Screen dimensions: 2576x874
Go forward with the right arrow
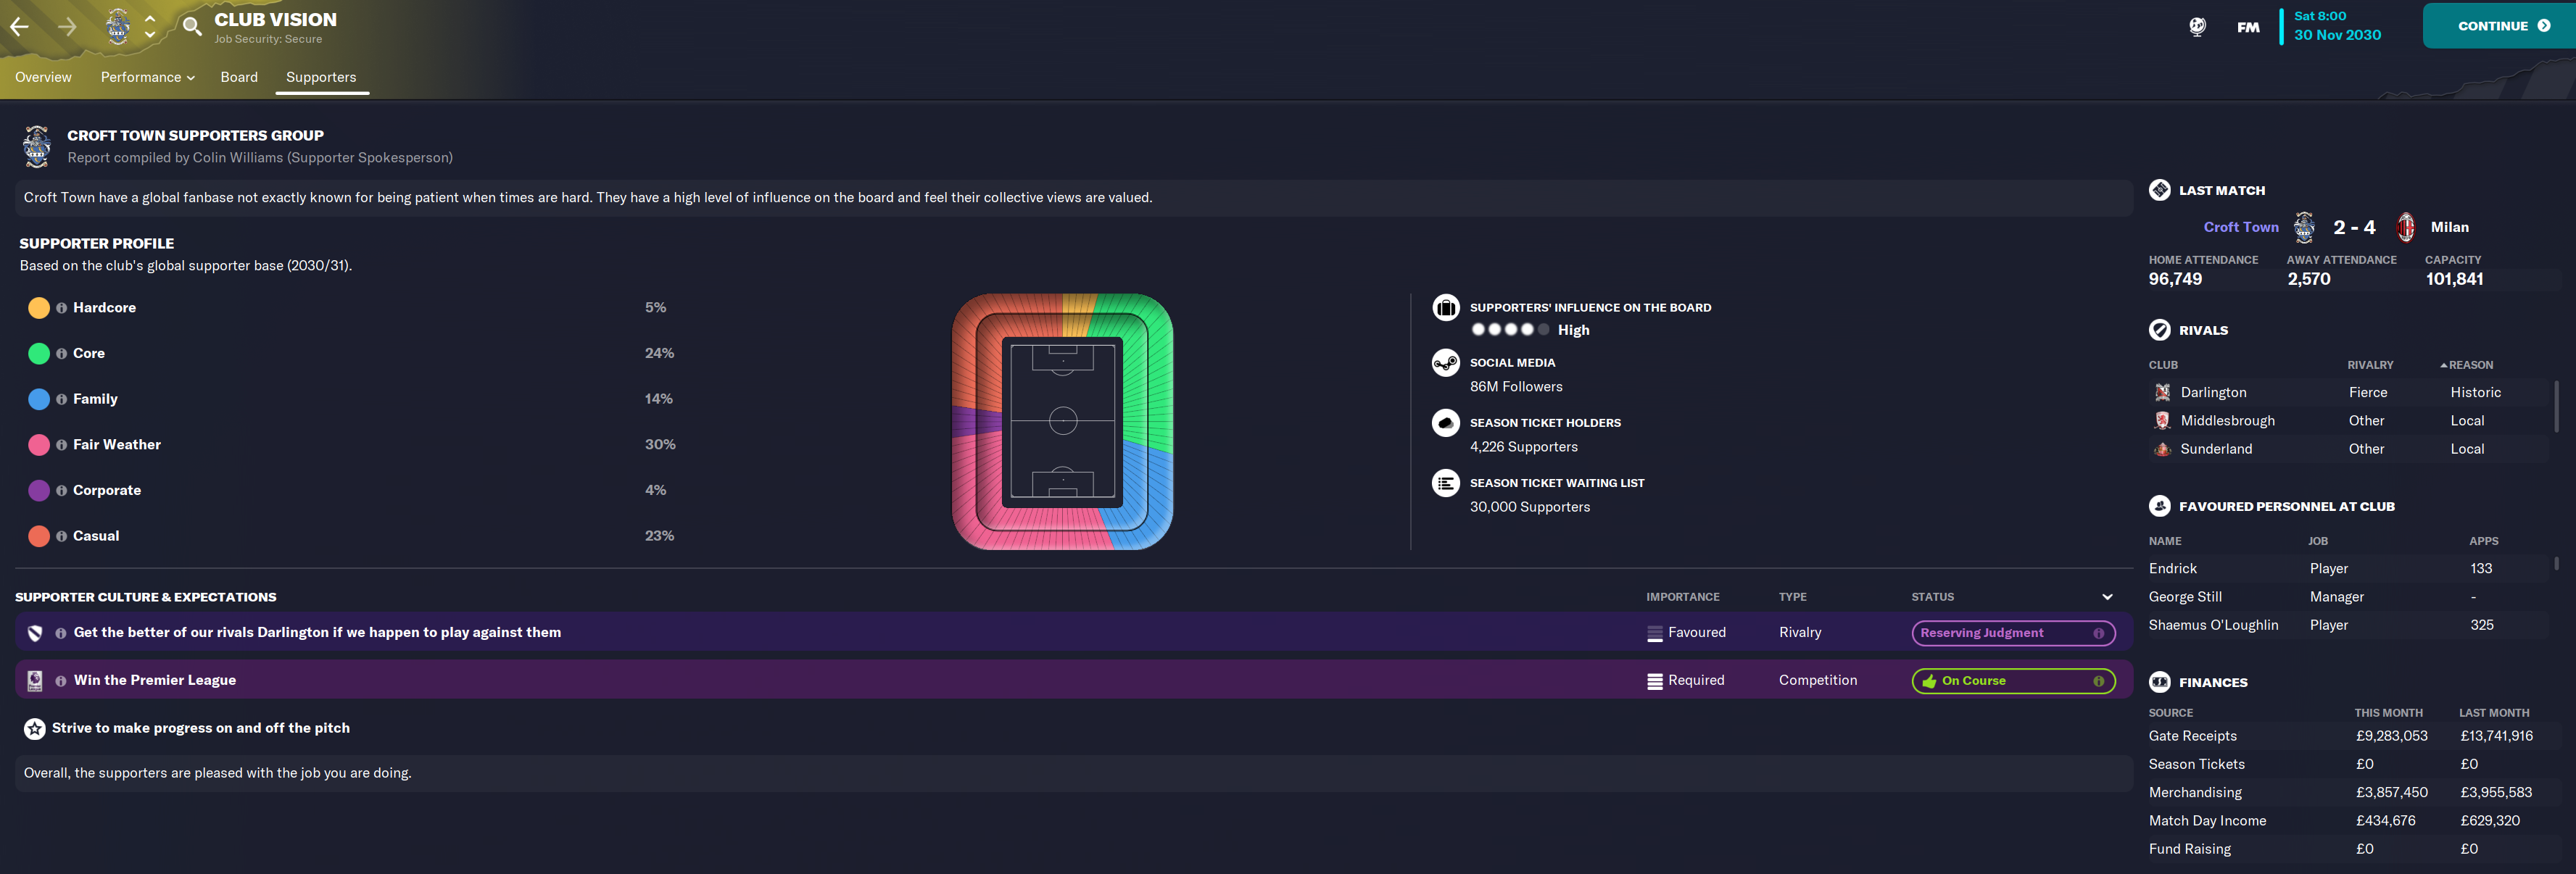67,27
